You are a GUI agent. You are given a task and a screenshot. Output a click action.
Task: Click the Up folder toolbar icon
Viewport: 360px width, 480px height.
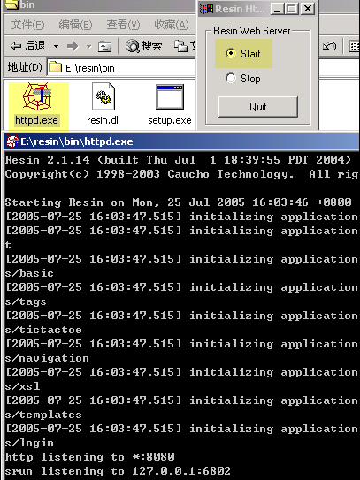104,47
